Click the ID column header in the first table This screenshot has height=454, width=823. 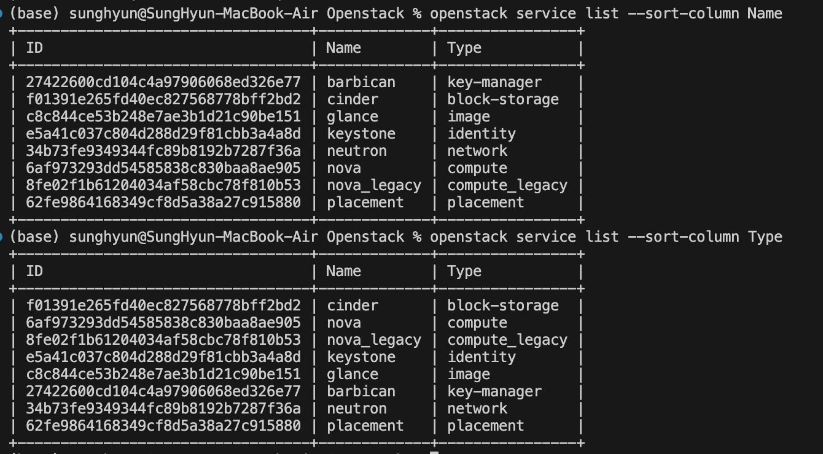[x=34, y=48]
